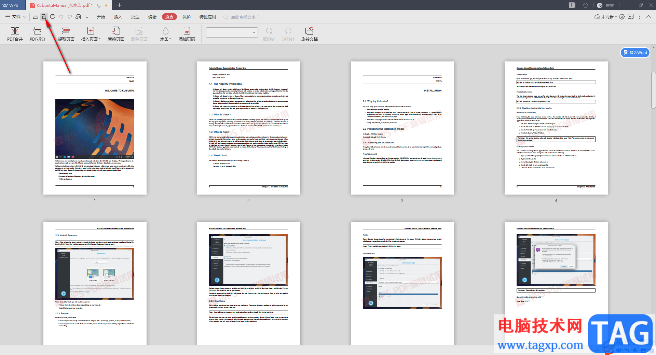
Task: Open the 保护 (Protect) tab
Action: pos(187,17)
